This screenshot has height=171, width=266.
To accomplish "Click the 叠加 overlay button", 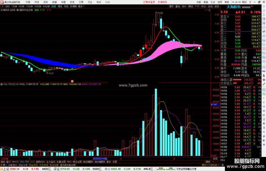I will (178, 6).
